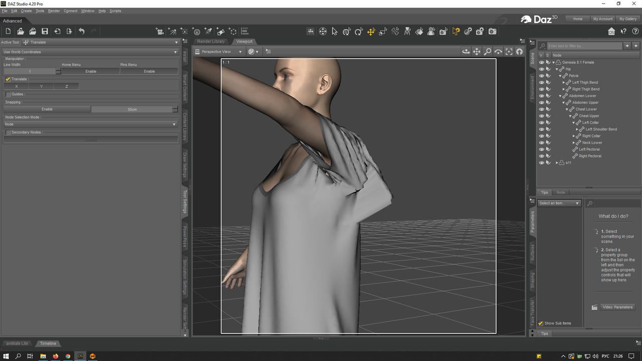
Task: Click the viewport Pan control icon
Action: [476, 52]
